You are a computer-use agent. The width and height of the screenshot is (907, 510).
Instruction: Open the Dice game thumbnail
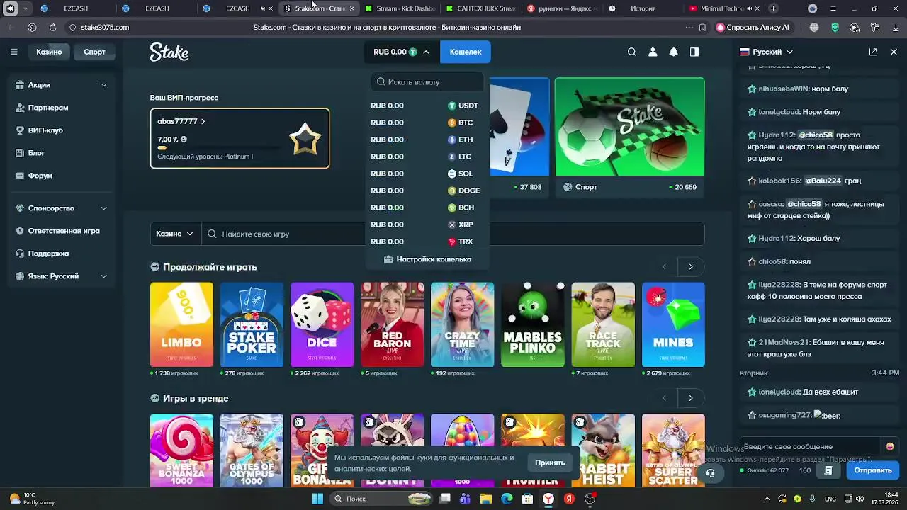322,324
